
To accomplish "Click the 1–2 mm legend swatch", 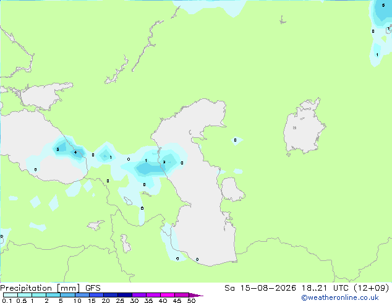I will [39, 295].
